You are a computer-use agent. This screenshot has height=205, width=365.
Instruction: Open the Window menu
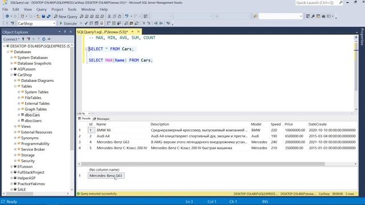(88, 10)
